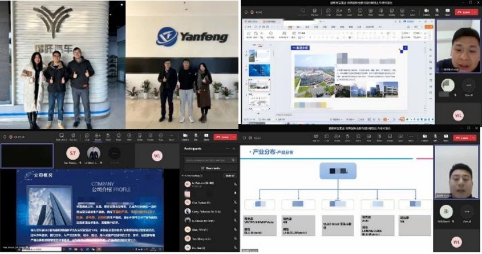
Task: Collapse the In this meeting participant list
Action: tap(183, 176)
